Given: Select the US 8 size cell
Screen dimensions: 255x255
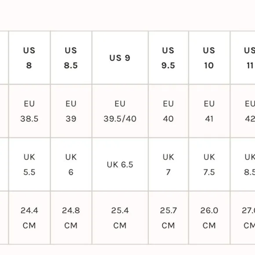Looking at the screenshot, I should 29,58.
